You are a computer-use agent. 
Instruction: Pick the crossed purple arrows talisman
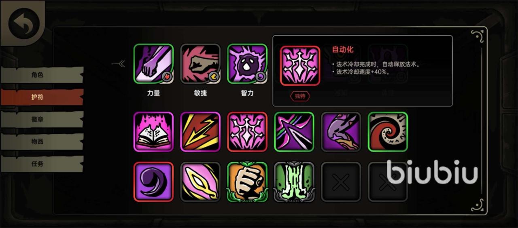click(x=294, y=132)
